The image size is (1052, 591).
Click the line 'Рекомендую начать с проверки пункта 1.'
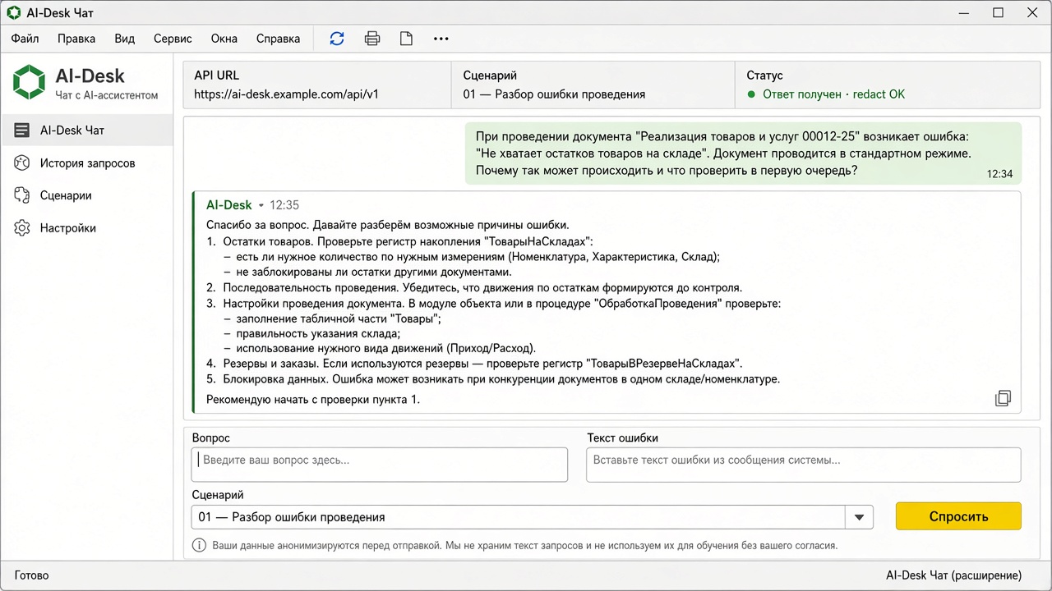pos(313,400)
